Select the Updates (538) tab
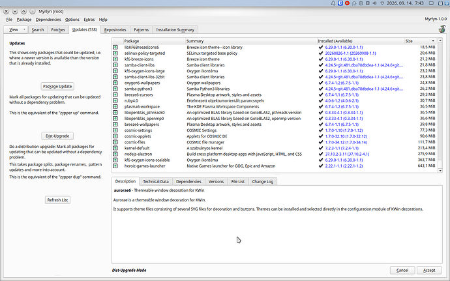 coord(85,29)
